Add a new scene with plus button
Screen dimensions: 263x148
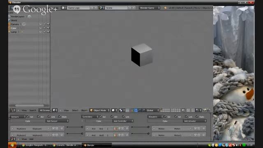[x=130, y=8]
